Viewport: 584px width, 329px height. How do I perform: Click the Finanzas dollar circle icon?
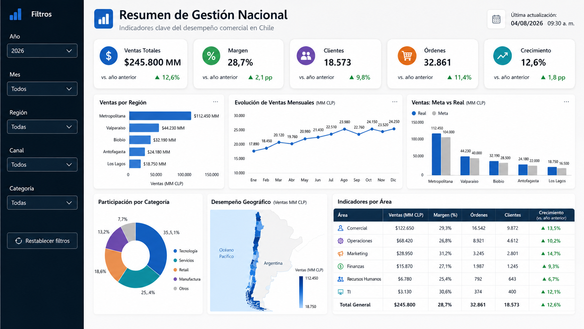click(x=341, y=266)
